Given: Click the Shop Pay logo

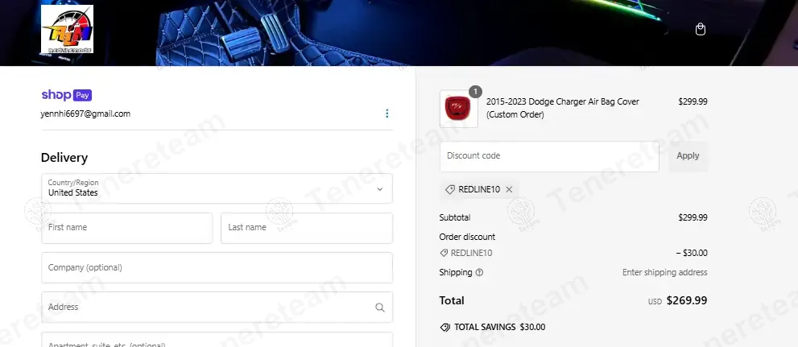Looking at the screenshot, I should point(66,94).
